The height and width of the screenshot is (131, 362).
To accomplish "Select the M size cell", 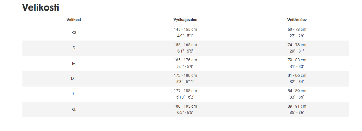I will pyautogui.click(x=74, y=63).
